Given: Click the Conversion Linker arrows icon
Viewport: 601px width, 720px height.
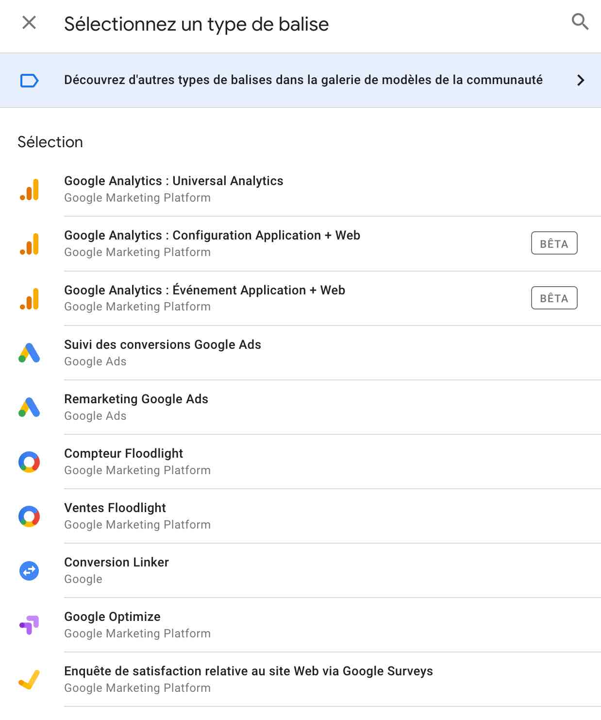Looking at the screenshot, I should pyautogui.click(x=30, y=571).
